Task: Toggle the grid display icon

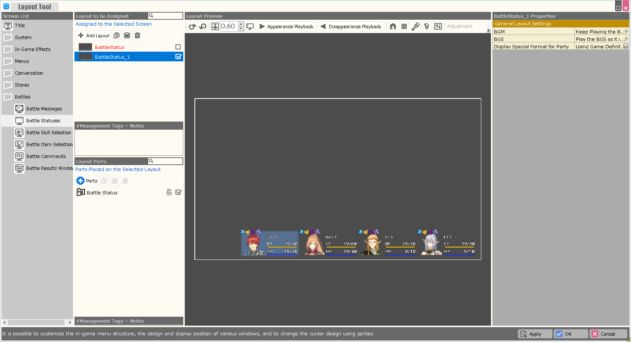Action: tap(404, 26)
